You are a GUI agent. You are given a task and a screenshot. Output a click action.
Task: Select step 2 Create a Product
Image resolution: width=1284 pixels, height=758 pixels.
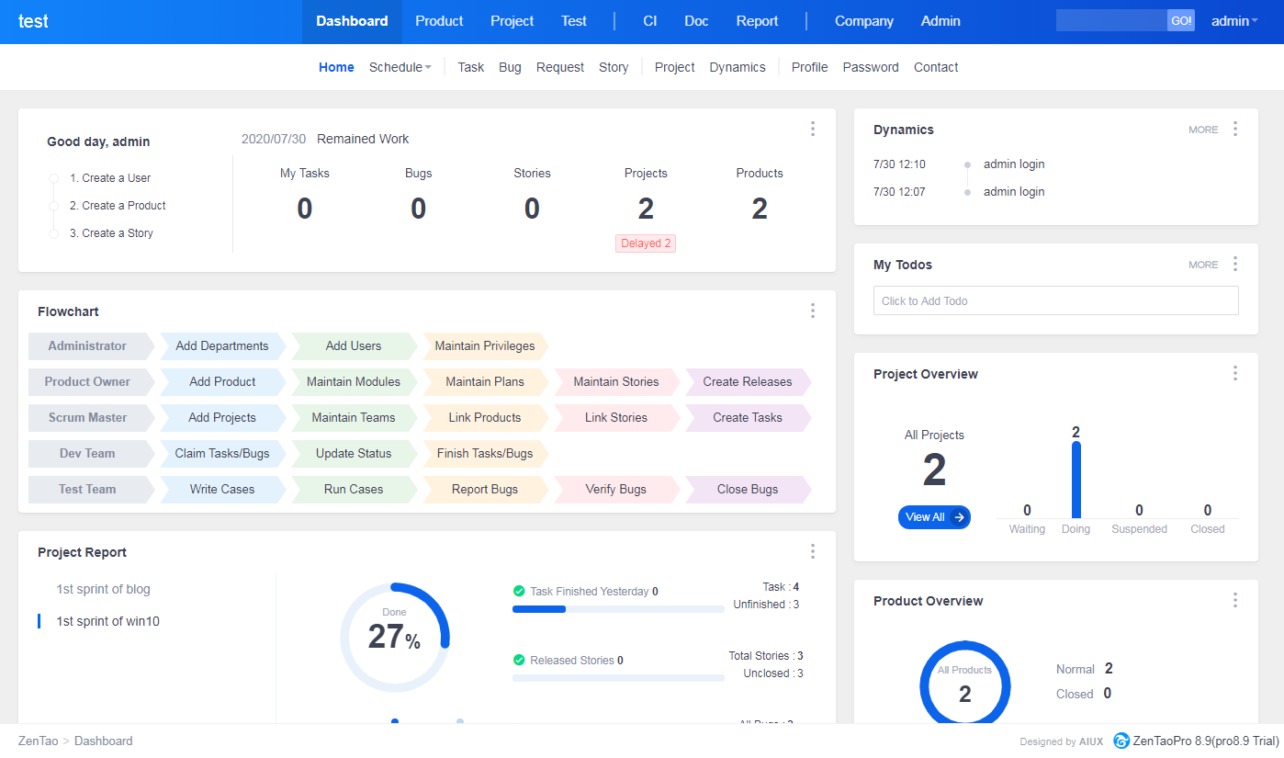coord(118,206)
